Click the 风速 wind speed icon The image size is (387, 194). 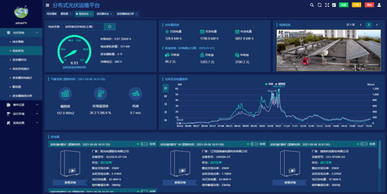click(x=135, y=93)
